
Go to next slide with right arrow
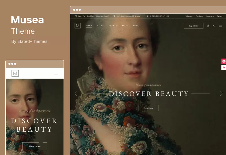click(221, 94)
